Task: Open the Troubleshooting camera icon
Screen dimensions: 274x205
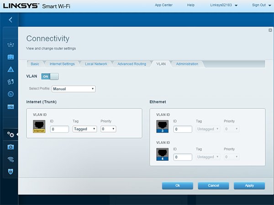Action: [x=11, y=147]
